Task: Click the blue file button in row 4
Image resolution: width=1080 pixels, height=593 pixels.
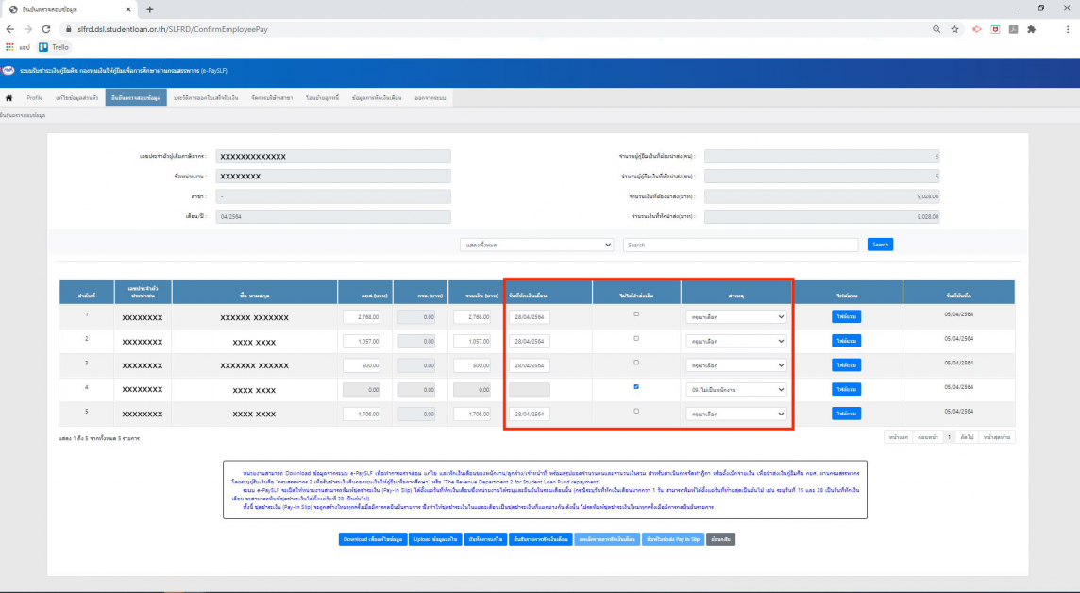Action: tap(847, 390)
